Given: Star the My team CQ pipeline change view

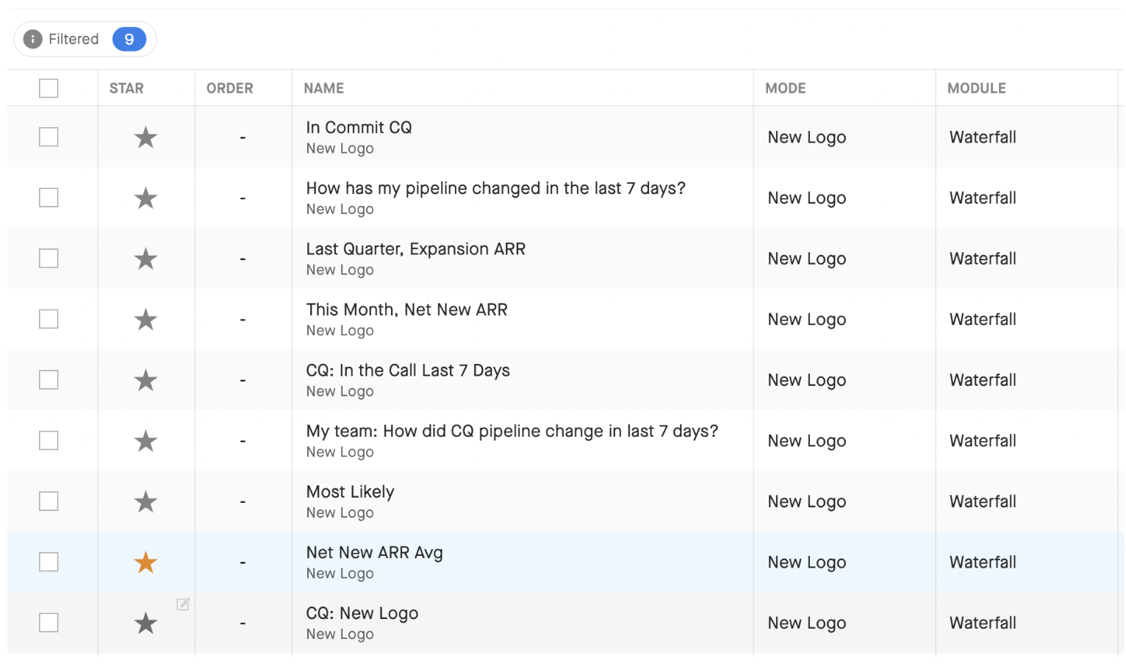Looking at the screenshot, I should pos(146,441).
